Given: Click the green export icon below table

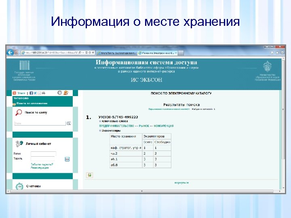Looking at the screenshot, I should (x=90, y=175).
